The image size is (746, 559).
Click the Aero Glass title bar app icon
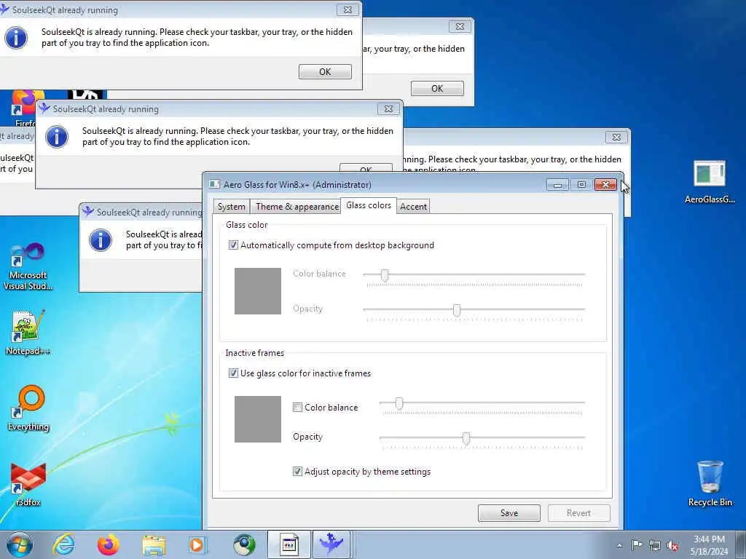215,184
